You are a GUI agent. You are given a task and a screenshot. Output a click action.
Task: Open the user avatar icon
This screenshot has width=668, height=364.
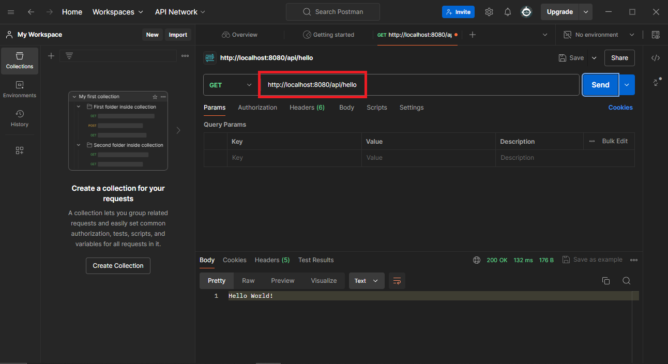pos(526,12)
